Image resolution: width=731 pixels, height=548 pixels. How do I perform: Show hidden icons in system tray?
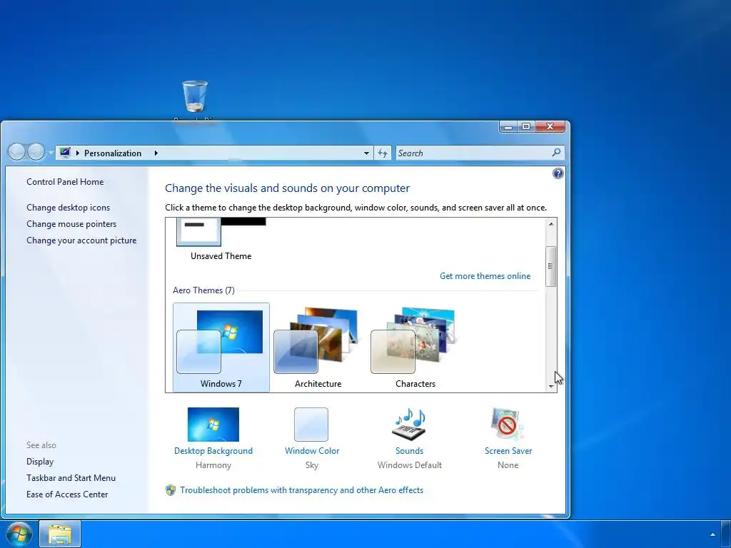(712, 534)
